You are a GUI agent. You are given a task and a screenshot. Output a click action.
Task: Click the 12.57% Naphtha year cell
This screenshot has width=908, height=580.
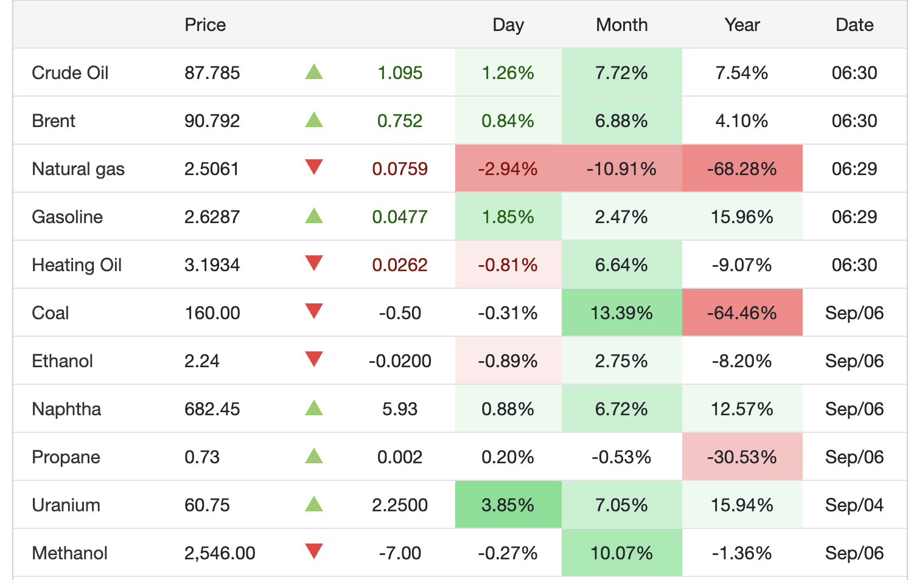pos(742,409)
